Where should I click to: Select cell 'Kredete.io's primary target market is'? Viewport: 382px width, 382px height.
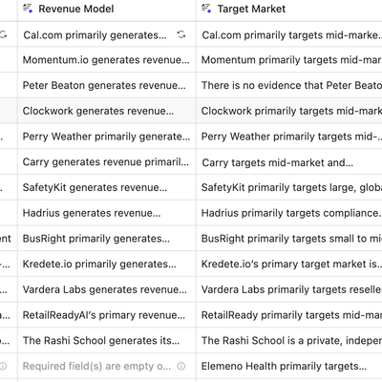(289, 264)
